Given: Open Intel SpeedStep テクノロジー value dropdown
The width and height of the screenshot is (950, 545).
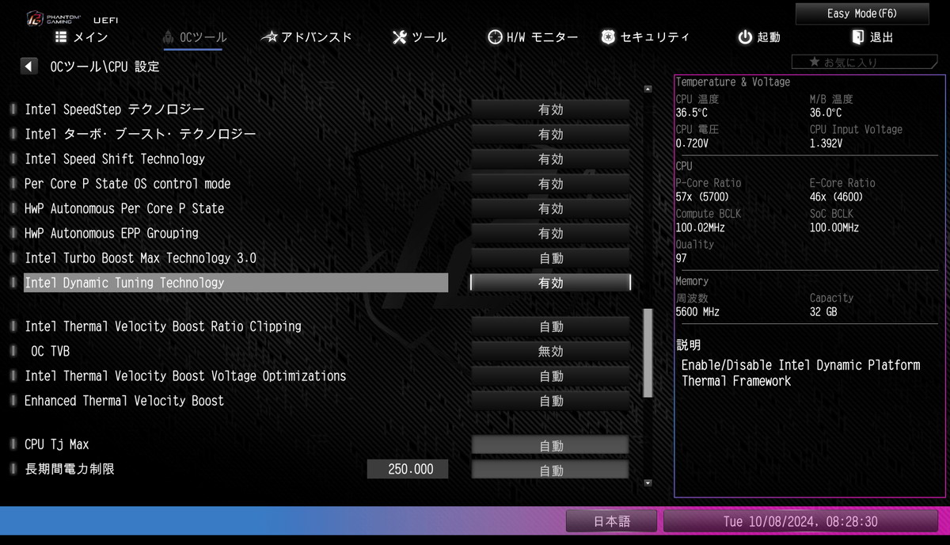Looking at the screenshot, I should pos(551,109).
